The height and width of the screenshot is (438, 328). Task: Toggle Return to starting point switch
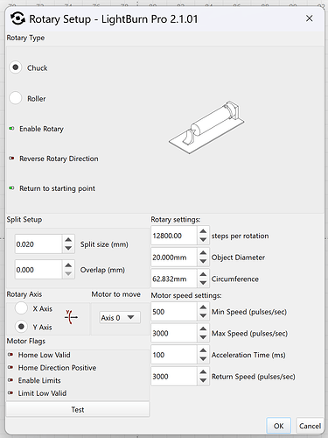coord(11,188)
